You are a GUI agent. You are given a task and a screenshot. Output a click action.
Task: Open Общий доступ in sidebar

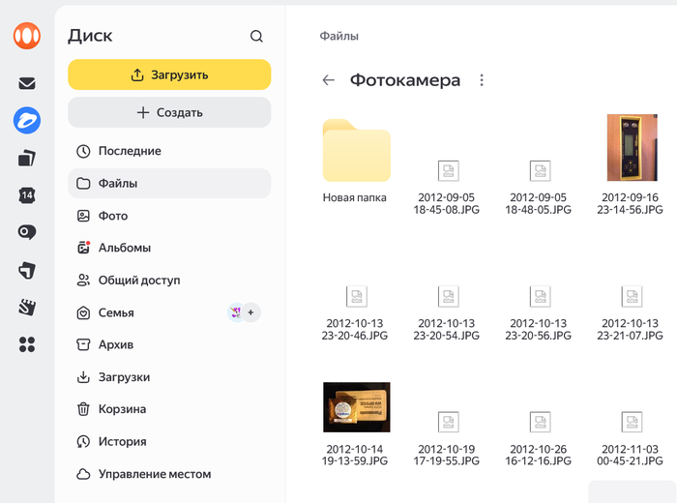click(169, 281)
